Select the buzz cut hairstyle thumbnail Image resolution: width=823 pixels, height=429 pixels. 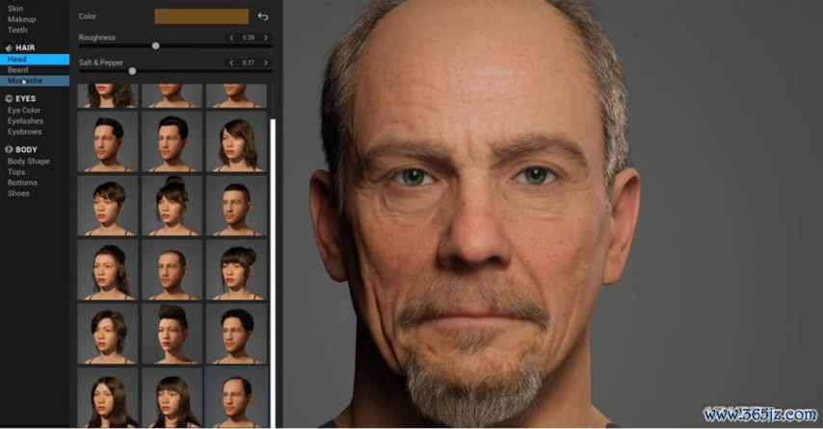pos(173,268)
